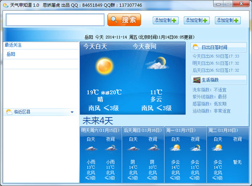
Task: Close the 天气早知道 window
Action: click(241, 4)
